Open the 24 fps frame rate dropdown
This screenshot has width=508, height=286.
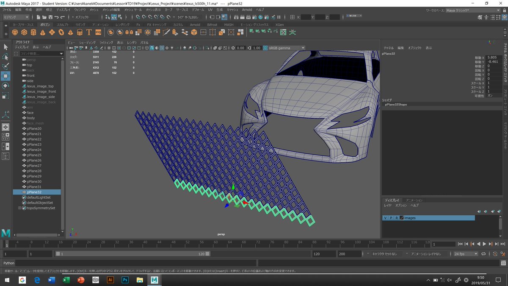click(465, 254)
